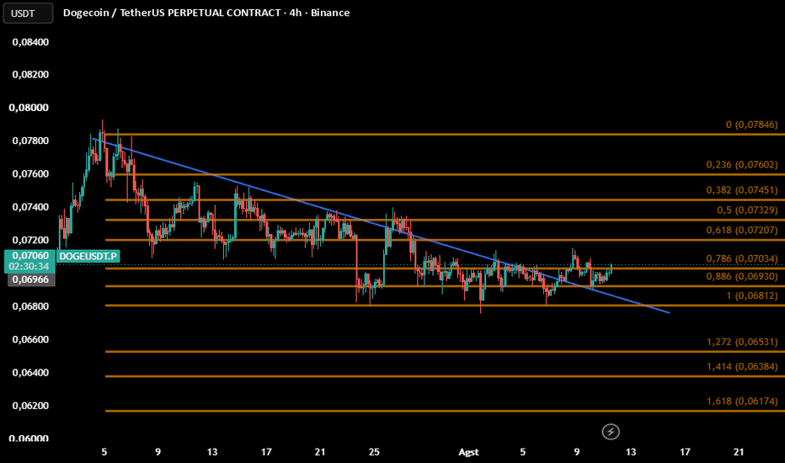Click the candle countdown 02:30:34

click(x=29, y=266)
